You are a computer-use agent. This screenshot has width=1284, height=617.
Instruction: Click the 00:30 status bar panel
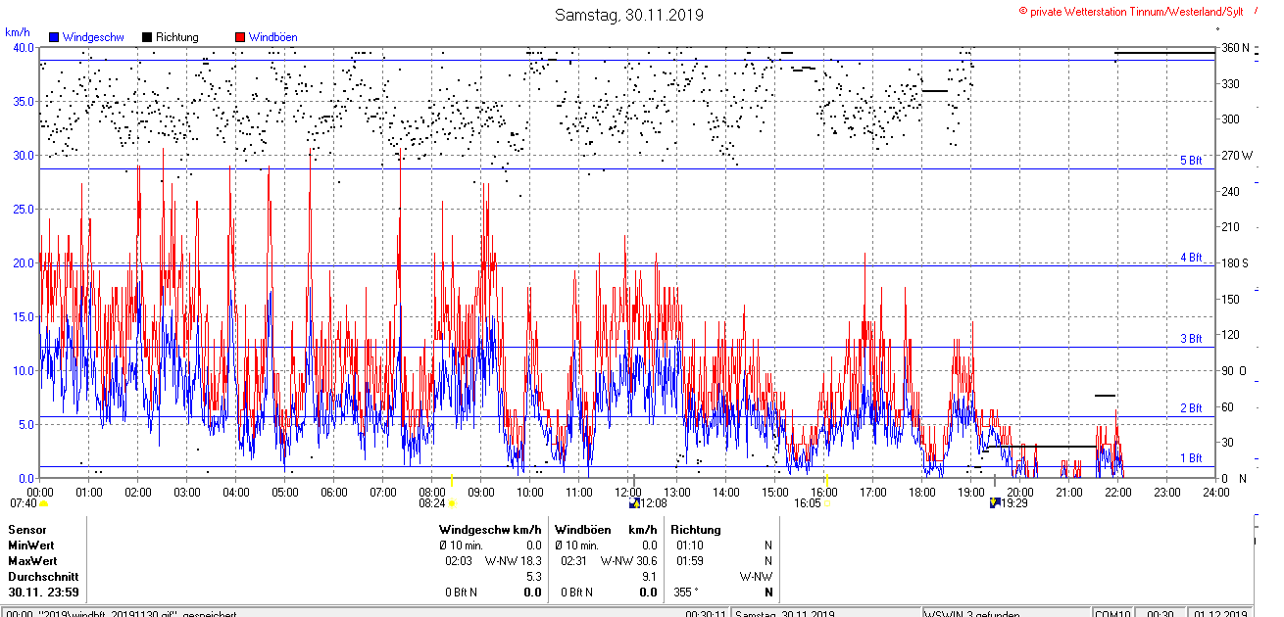(1161, 614)
